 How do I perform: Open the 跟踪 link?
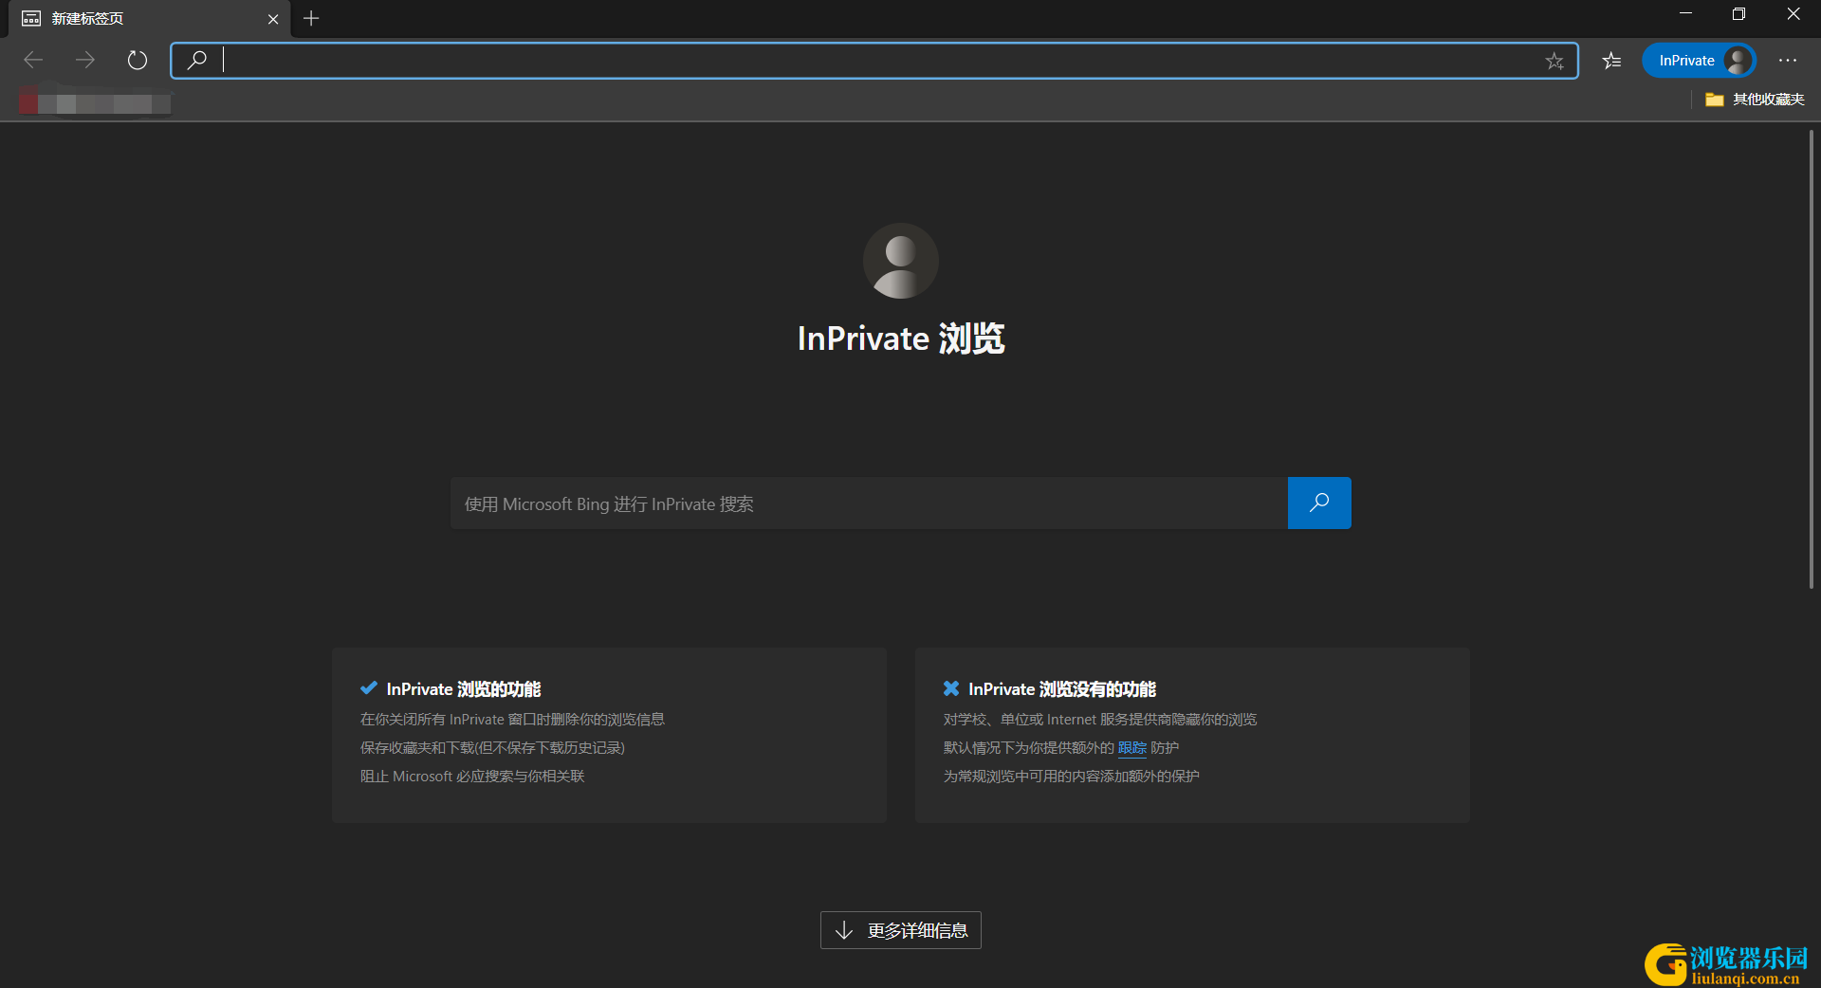point(1132,748)
